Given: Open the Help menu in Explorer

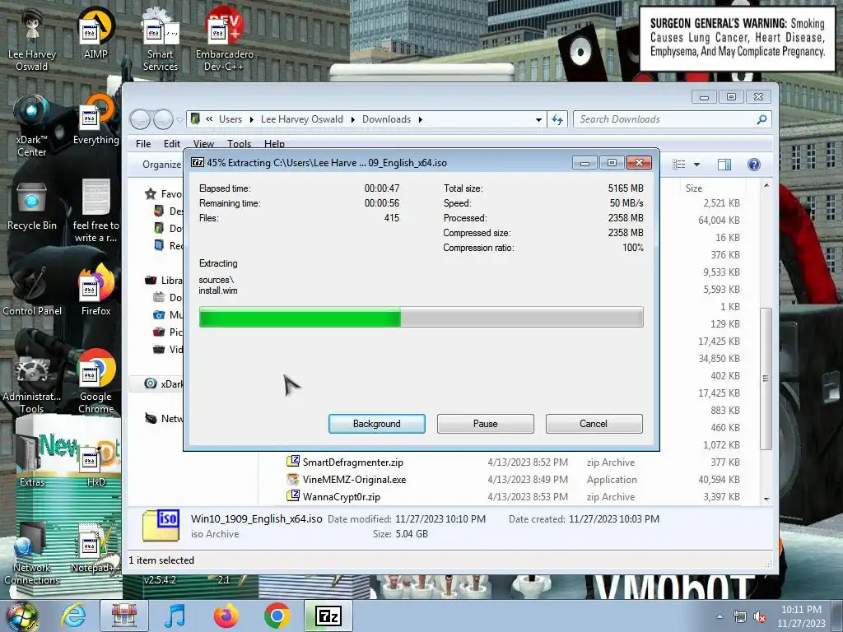Looking at the screenshot, I should tap(274, 144).
